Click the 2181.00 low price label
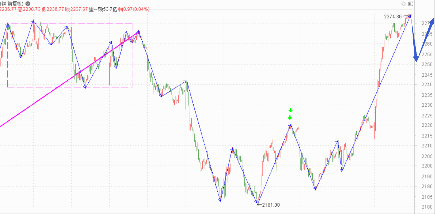The width and height of the screenshot is (435, 214). [x=271, y=205]
